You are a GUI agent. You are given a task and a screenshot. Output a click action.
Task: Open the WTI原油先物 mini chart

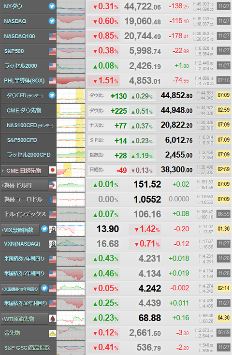(x=71, y=318)
